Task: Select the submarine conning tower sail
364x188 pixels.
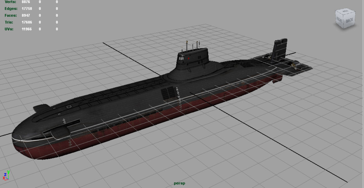Action: point(193,59)
